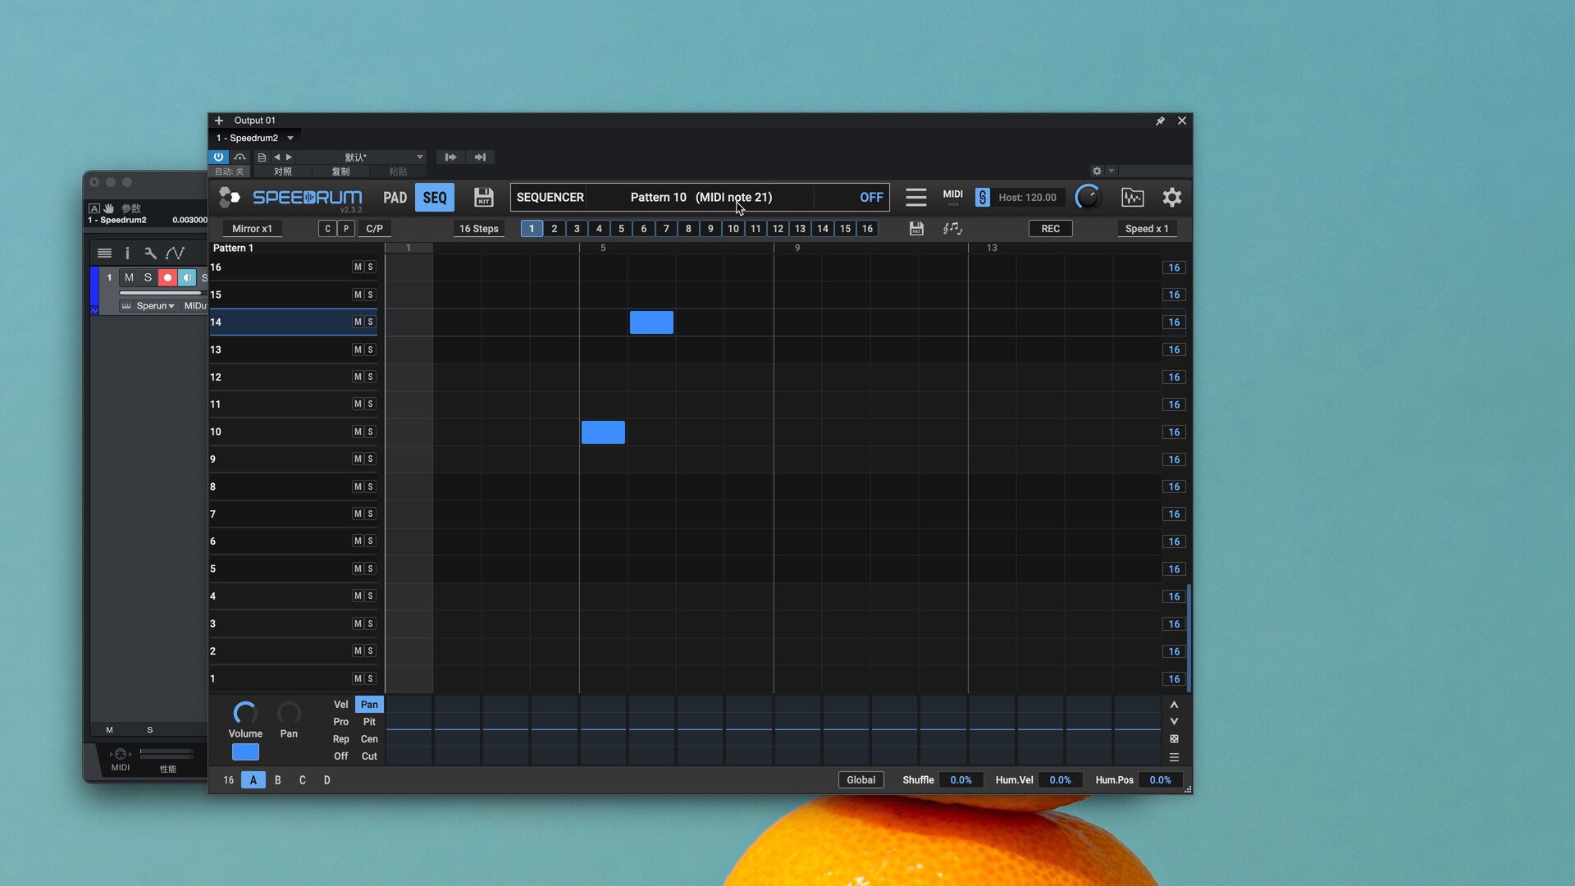Open the Global mode selector

pos(861,780)
